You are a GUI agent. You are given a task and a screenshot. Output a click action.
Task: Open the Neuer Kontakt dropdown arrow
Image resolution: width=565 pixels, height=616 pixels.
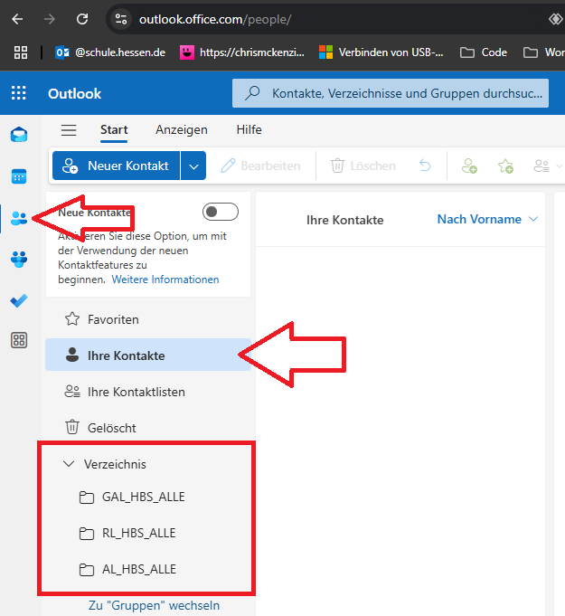(193, 166)
